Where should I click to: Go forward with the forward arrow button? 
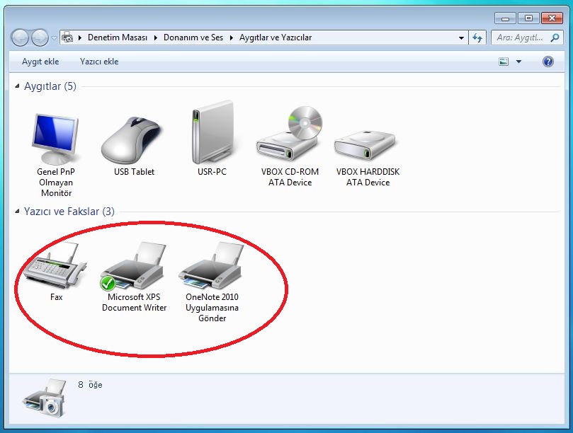(x=40, y=37)
